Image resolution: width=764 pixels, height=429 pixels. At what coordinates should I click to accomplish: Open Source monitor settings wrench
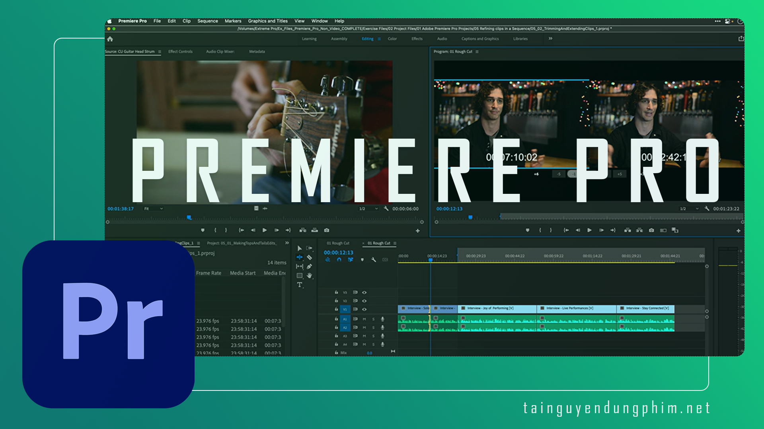click(x=386, y=209)
